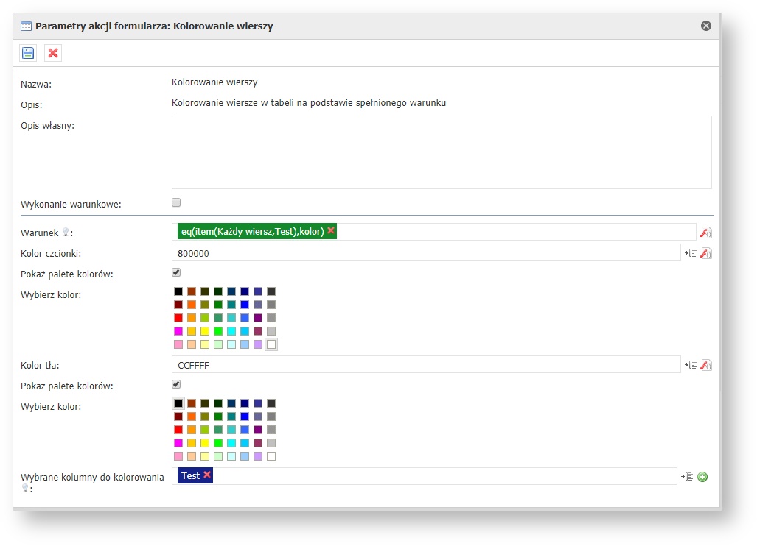Close the Parametry akcji formularza dialog
This screenshot has height=546, width=757.
pyautogui.click(x=705, y=26)
